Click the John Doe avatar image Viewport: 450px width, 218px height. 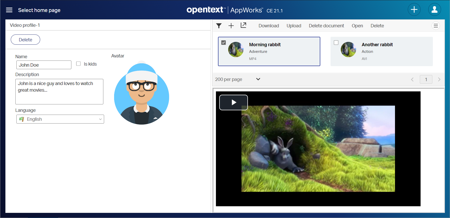141,93
